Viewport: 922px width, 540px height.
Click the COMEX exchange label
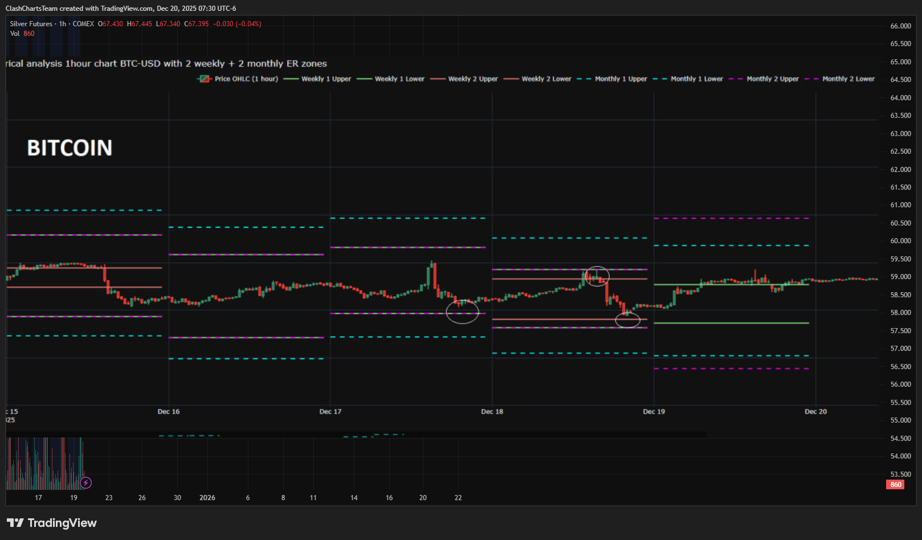pos(83,24)
